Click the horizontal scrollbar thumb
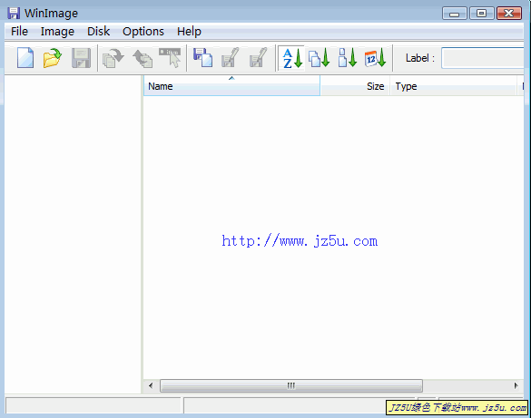Screen dimensions: 531x418 [x=291, y=385]
